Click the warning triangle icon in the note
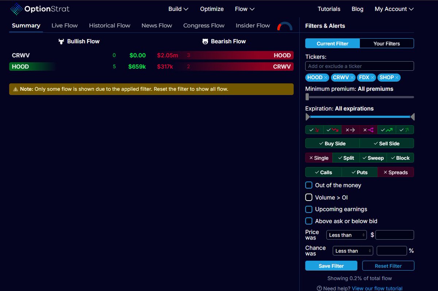 click(x=15, y=89)
